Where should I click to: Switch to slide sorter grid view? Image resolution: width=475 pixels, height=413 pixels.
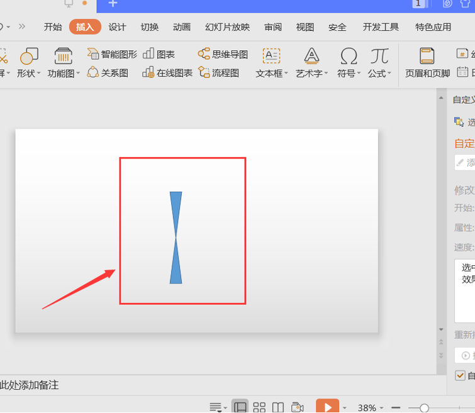[259, 407]
